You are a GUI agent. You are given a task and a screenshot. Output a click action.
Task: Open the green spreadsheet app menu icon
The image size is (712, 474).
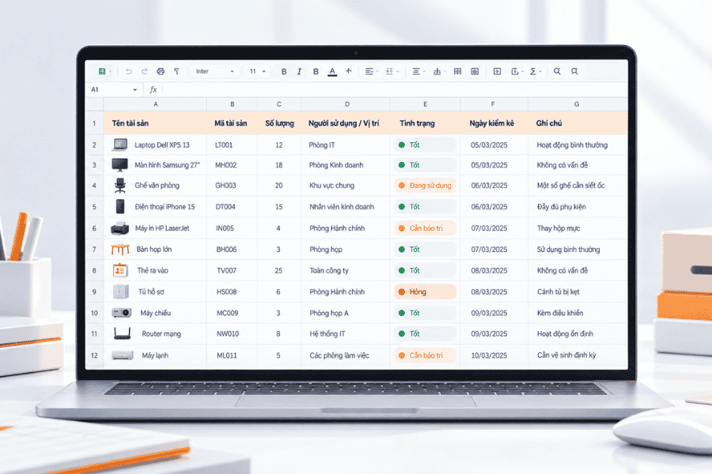[x=102, y=71]
